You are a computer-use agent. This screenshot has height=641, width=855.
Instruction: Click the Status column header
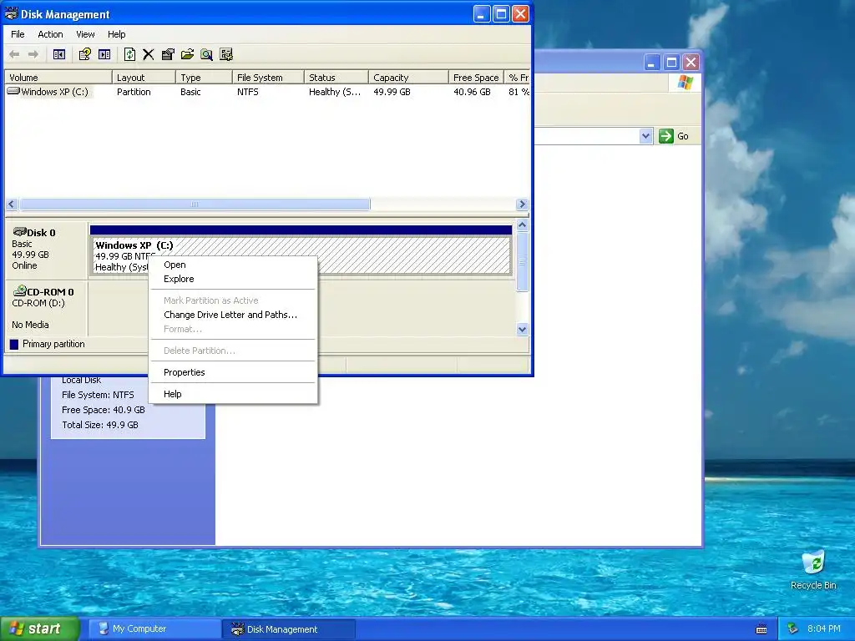pos(336,78)
